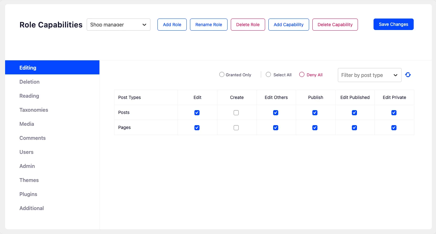Uncheck Publish capability for Pages
436x234 pixels.
point(315,127)
